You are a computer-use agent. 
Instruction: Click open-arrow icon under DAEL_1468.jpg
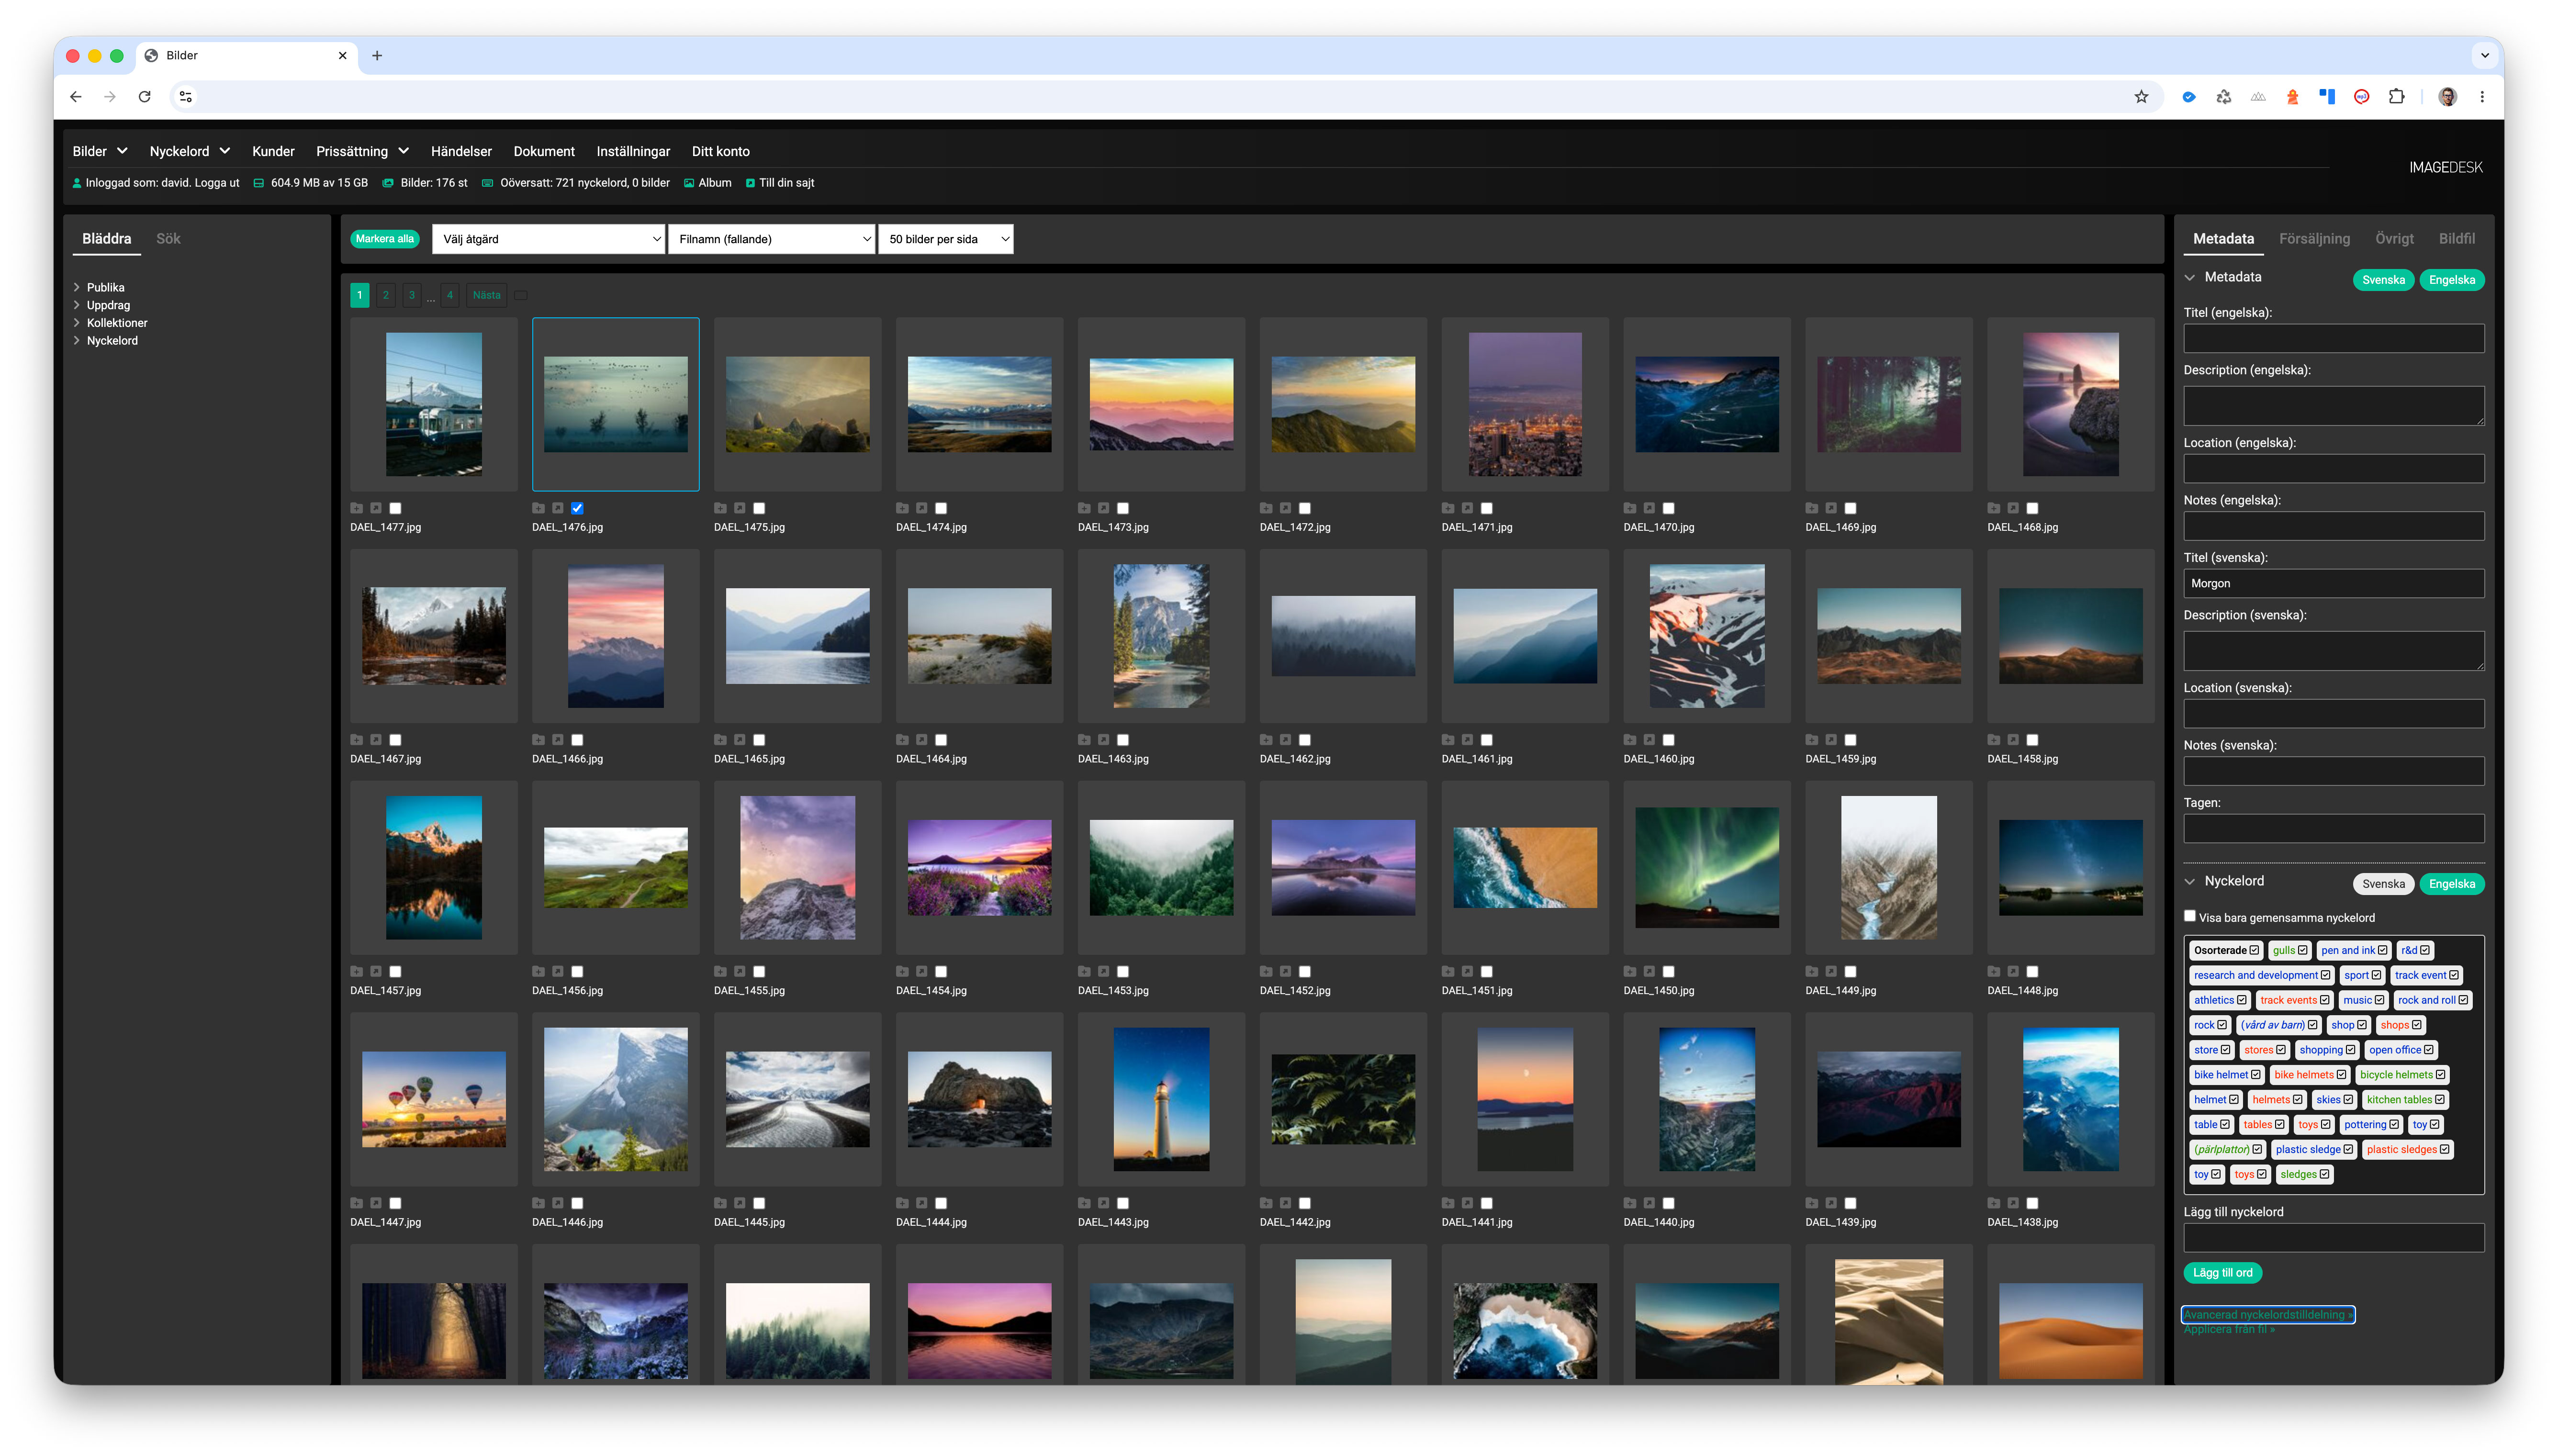pos(2013,508)
